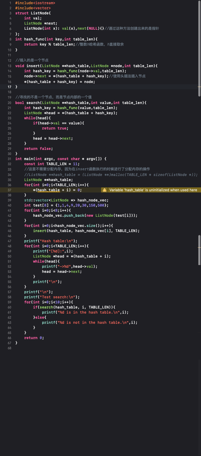This screenshot has width=201, height=456.
Task: Click the hash_func definition name on line 7
Action: (x=34, y=39)
